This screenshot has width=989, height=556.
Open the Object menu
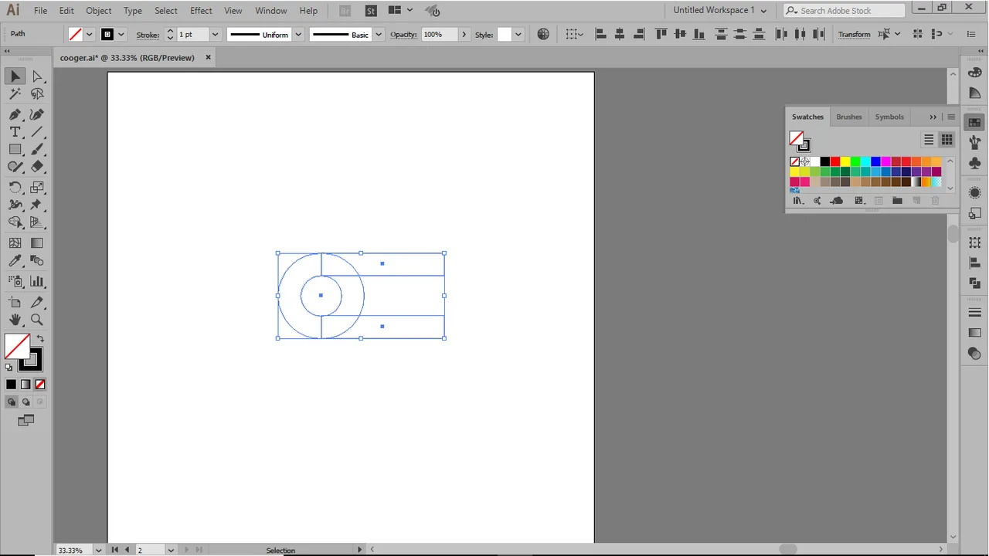98,11
